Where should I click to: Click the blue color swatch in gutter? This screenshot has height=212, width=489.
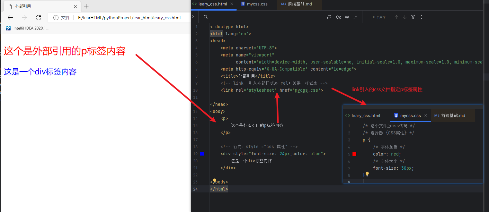[201, 154]
